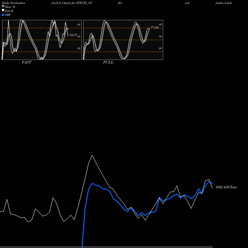Click the Fast K legend swatch

(x=3, y=10)
